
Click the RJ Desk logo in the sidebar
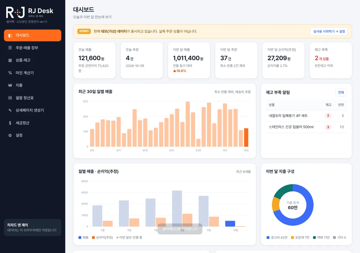(30, 12)
